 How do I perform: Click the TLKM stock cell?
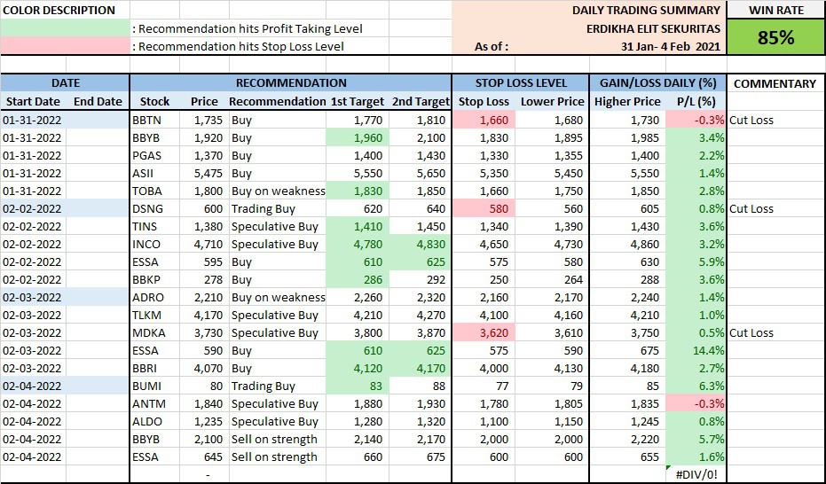146,315
